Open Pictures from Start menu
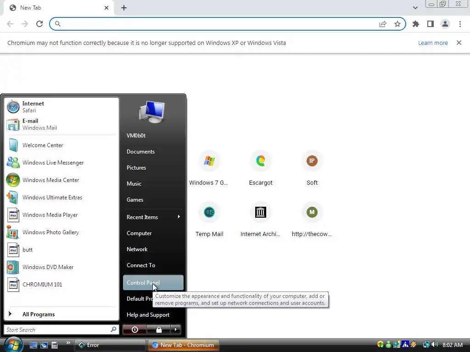Screen dimensions: 470x352 coord(153,168)
